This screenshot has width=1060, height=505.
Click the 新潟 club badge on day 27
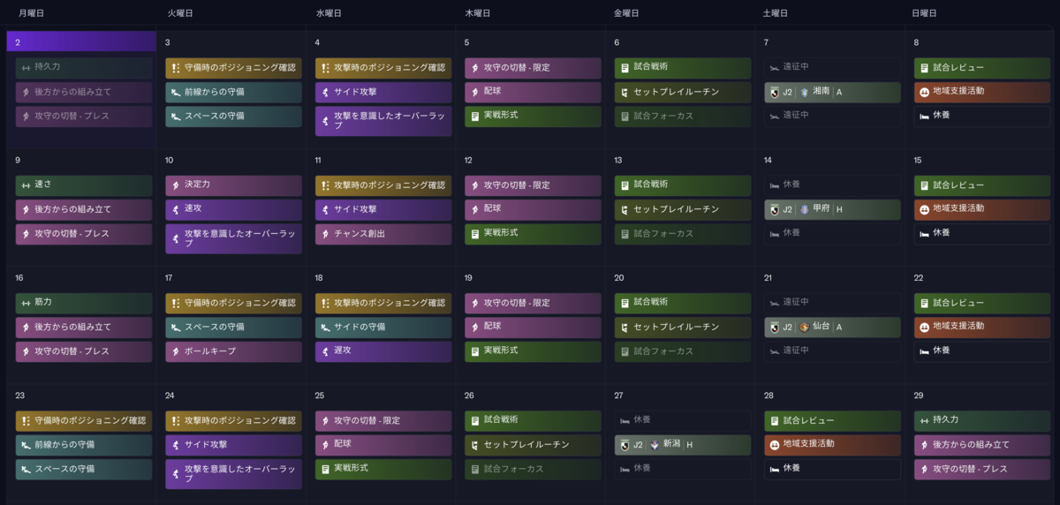(x=655, y=444)
